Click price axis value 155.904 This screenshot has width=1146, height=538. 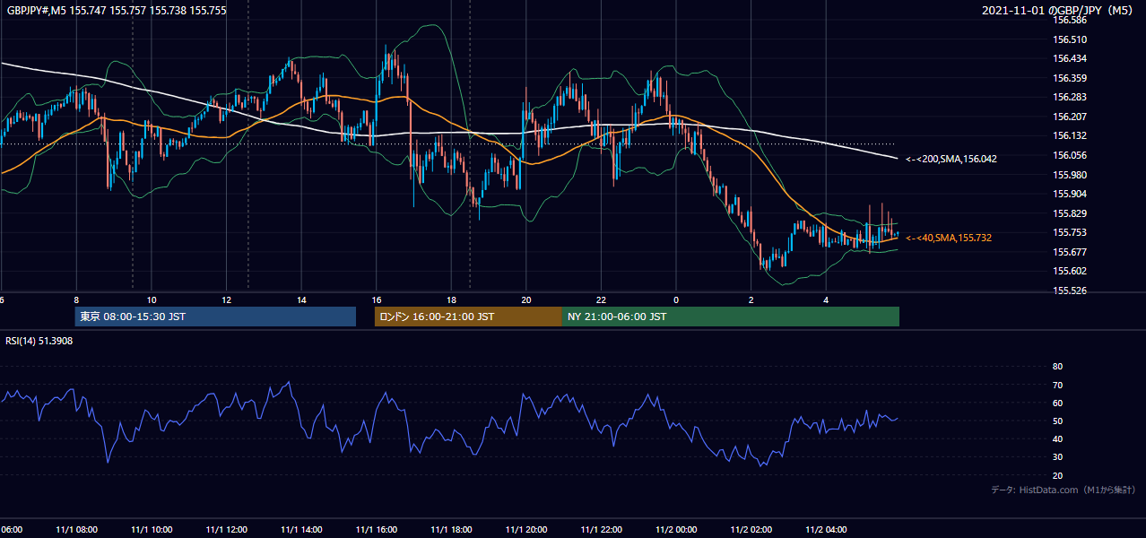tap(1069, 194)
